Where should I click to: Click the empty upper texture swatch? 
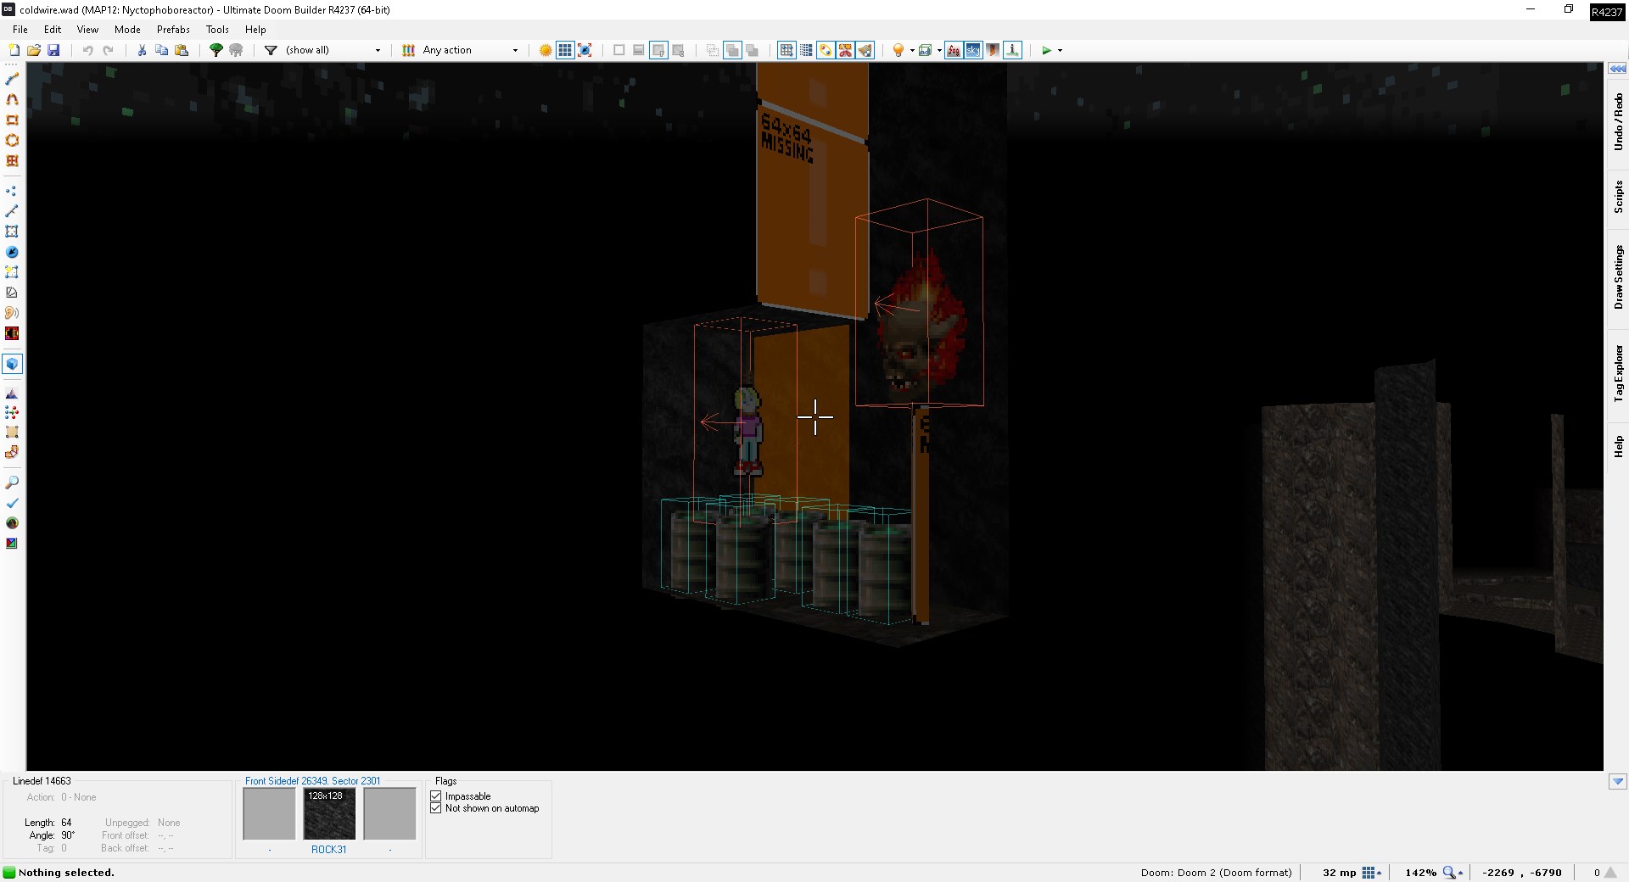[x=269, y=813]
